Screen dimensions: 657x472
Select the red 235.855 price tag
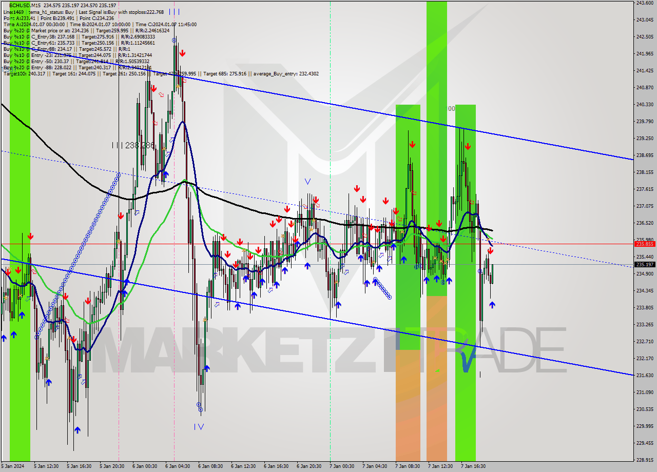tap(645, 244)
